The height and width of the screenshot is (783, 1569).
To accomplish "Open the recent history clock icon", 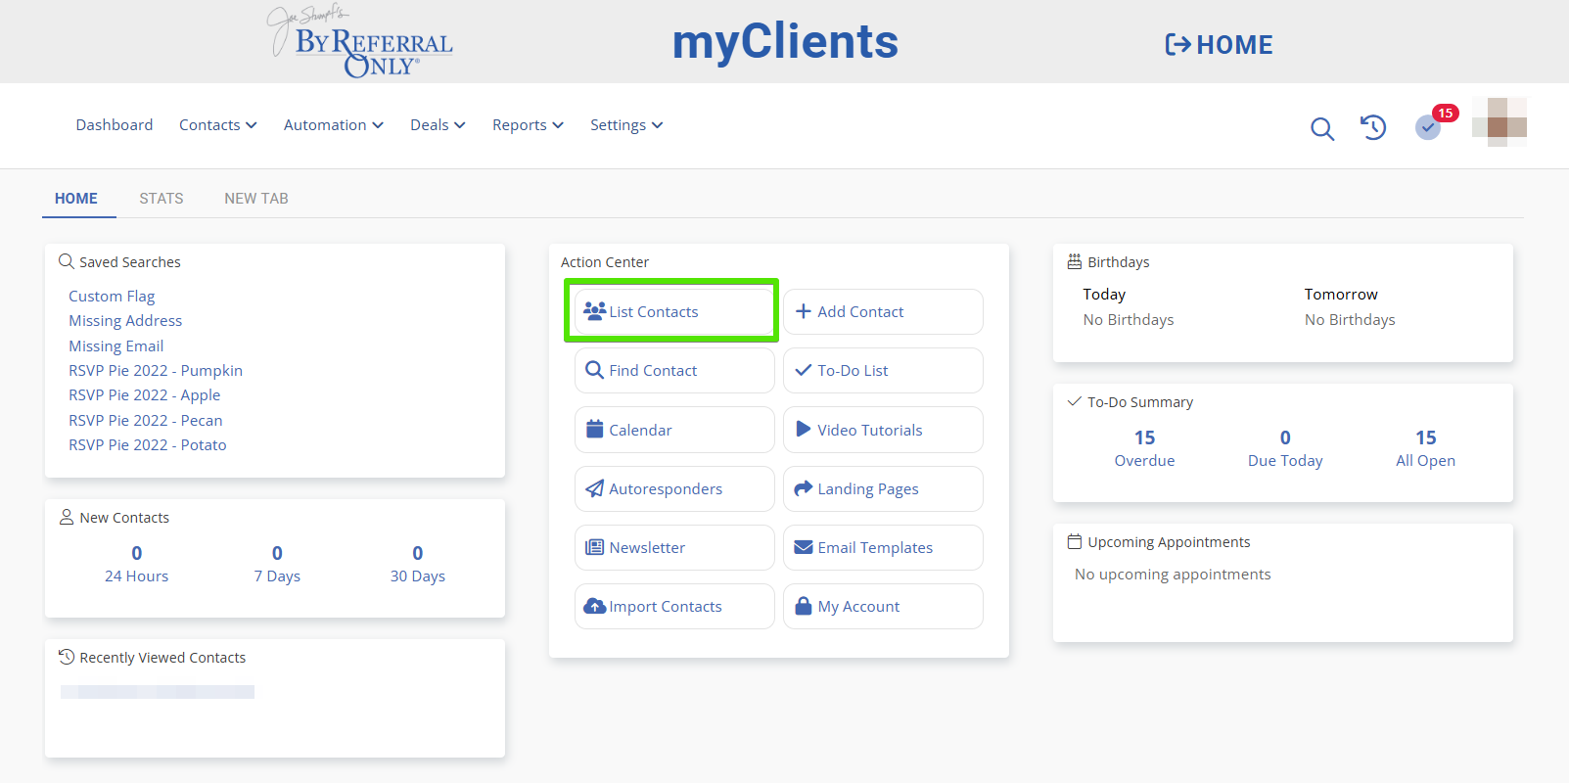I will [1373, 127].
